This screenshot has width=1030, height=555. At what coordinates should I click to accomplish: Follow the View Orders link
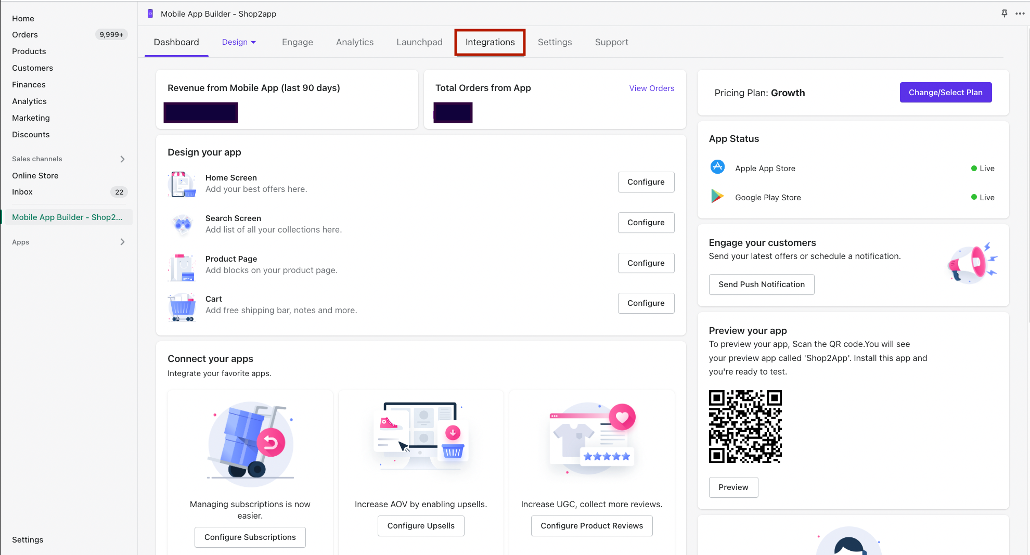pos(651,88)
